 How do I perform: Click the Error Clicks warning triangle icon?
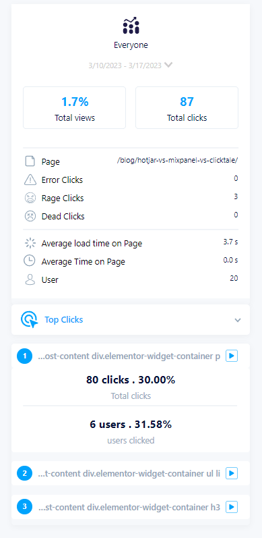click(30, 180)
